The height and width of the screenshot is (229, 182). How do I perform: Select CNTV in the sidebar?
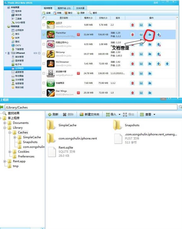(16, 46)
